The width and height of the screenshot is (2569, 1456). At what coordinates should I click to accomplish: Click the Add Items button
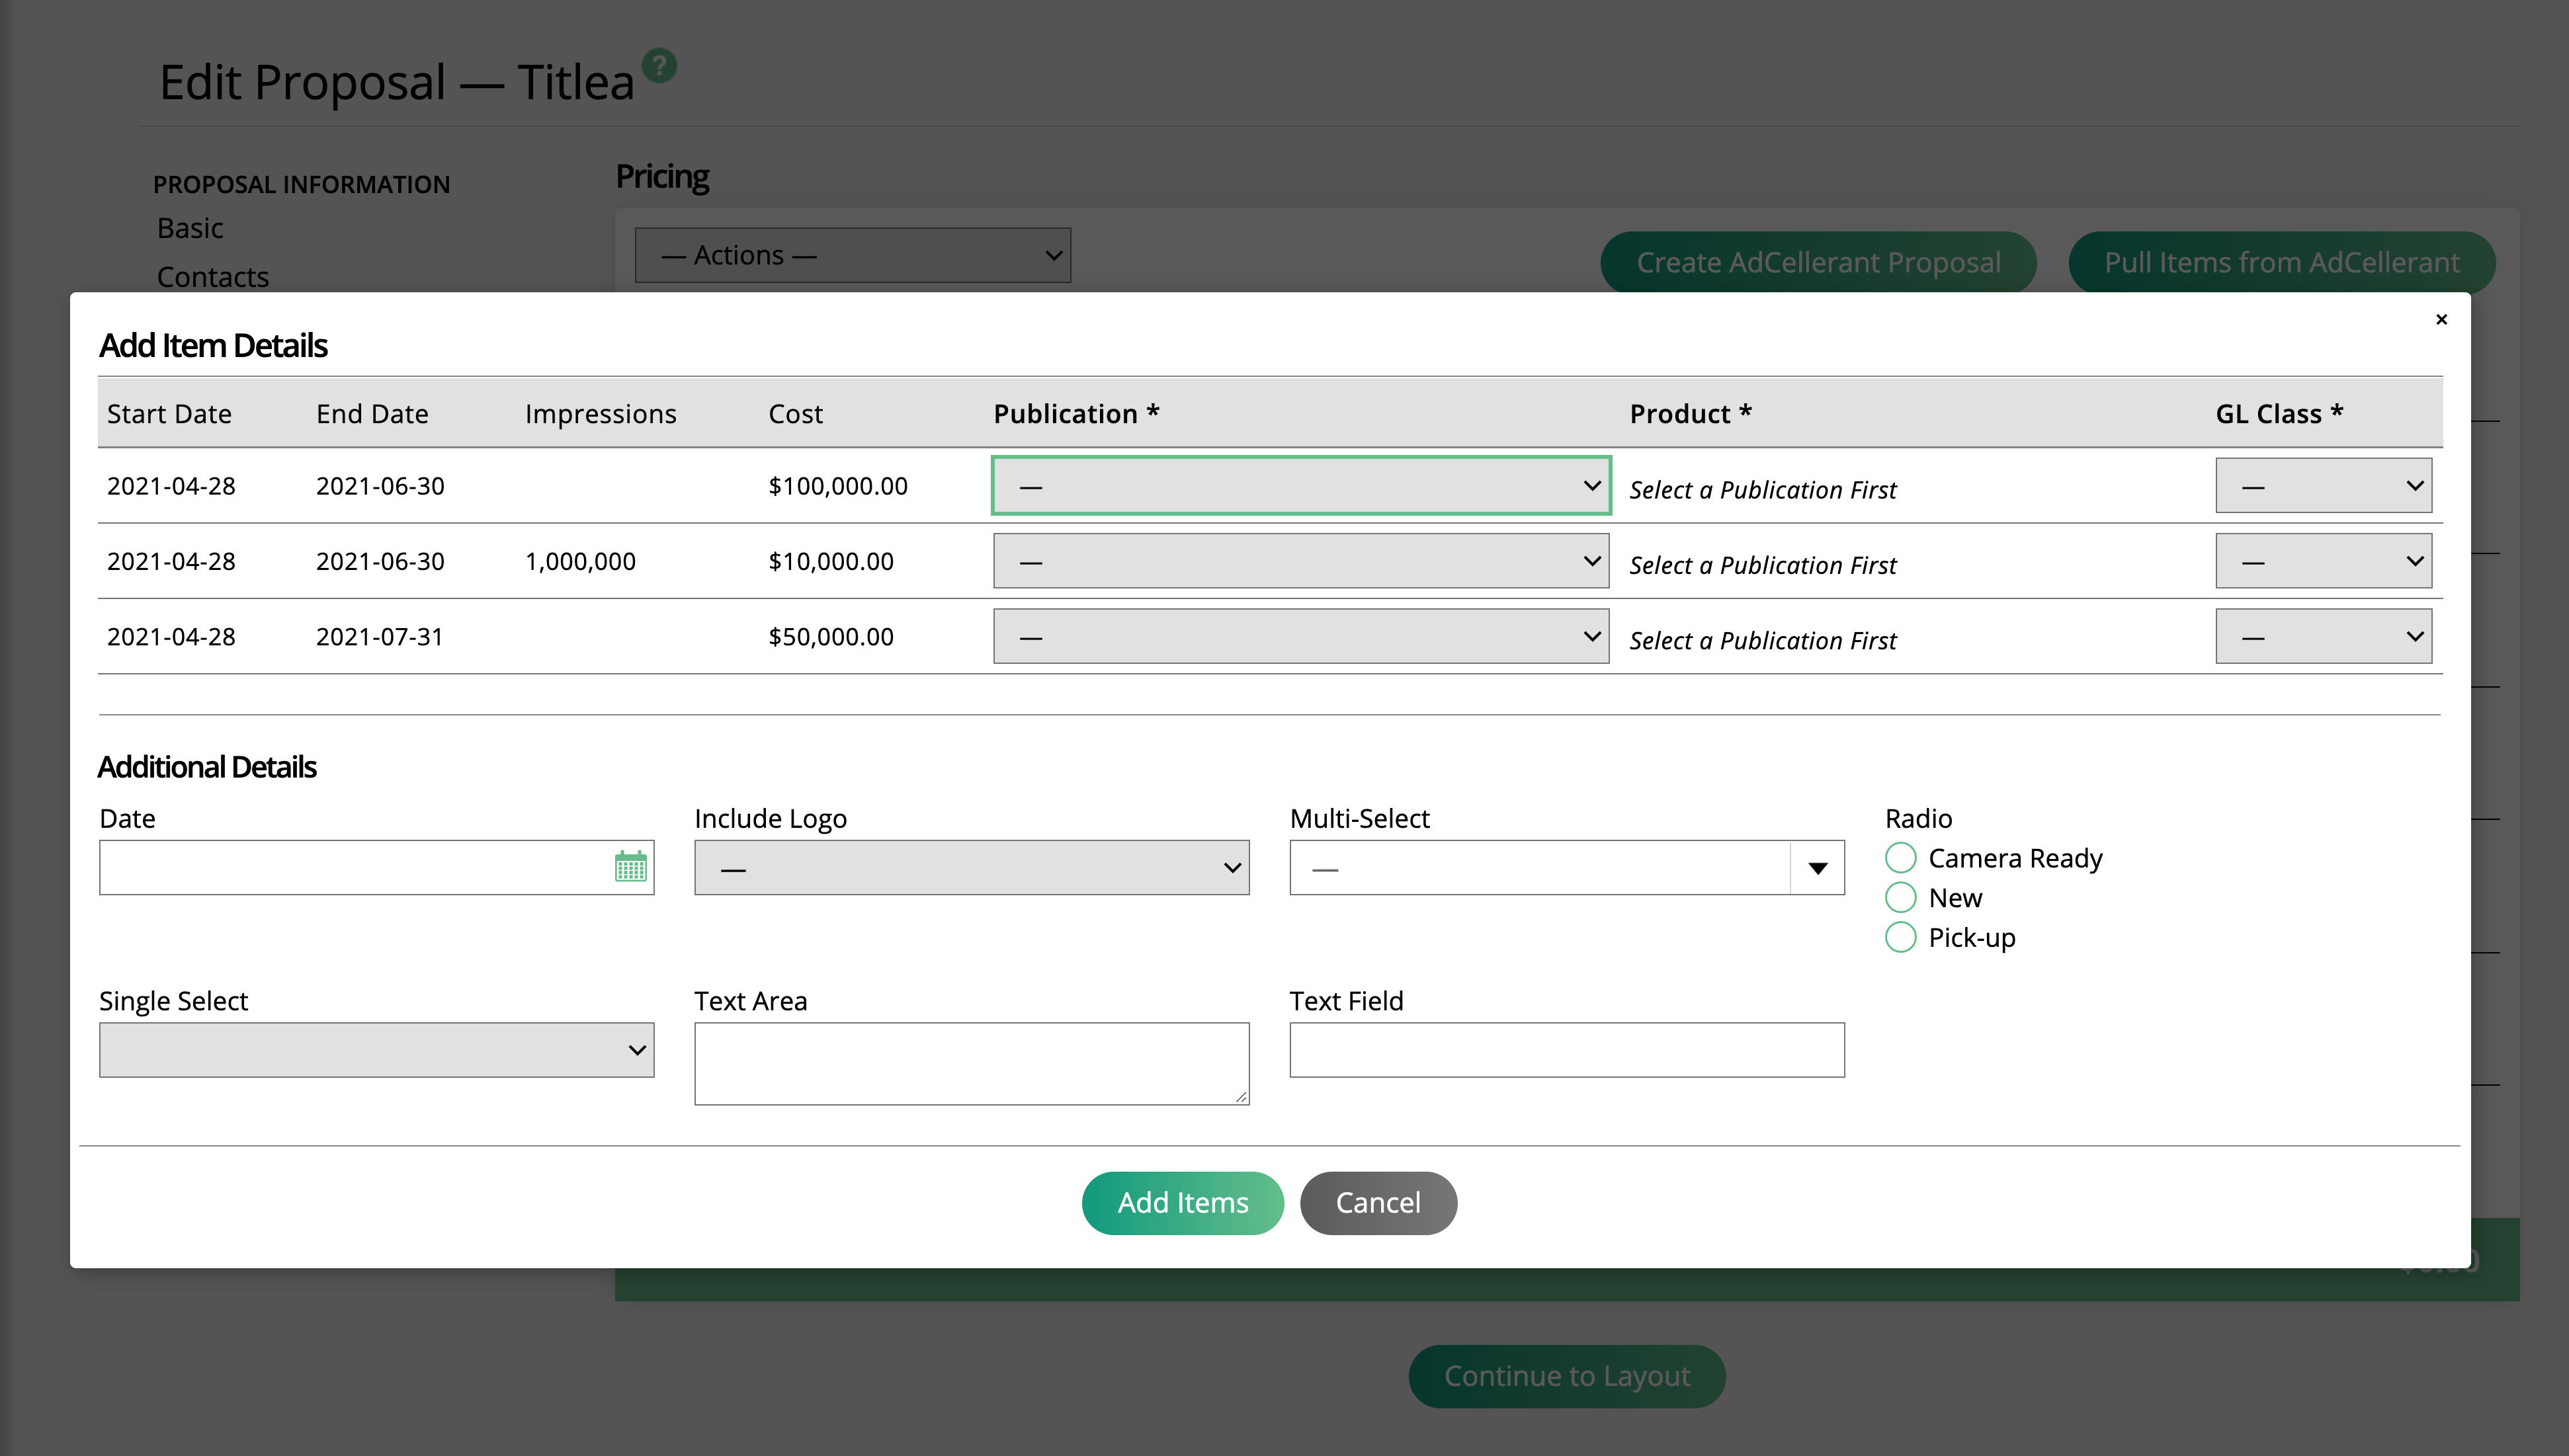[1182, 1203]
